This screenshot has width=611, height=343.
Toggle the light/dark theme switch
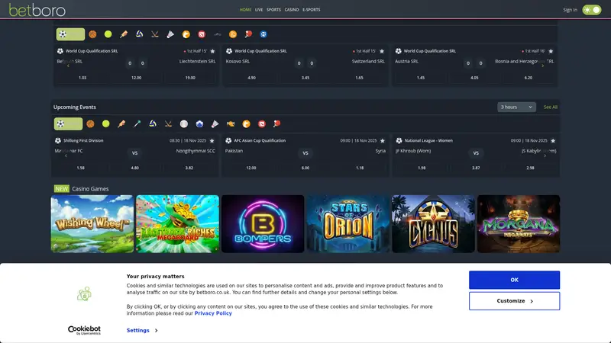tap(591, 10)
